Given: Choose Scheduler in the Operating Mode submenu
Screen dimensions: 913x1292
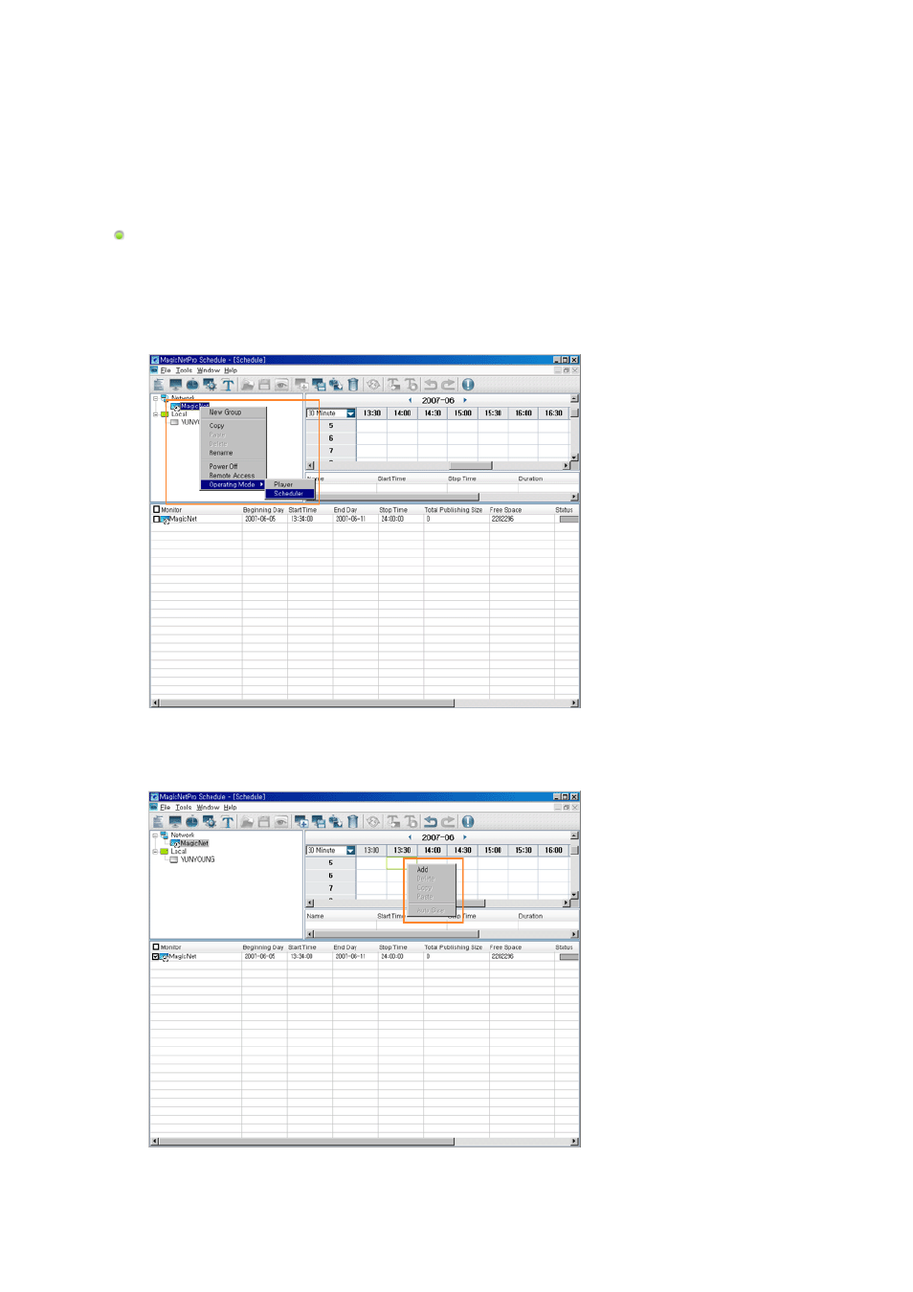Looking at the screenshot, I should (x=290, y=494).
